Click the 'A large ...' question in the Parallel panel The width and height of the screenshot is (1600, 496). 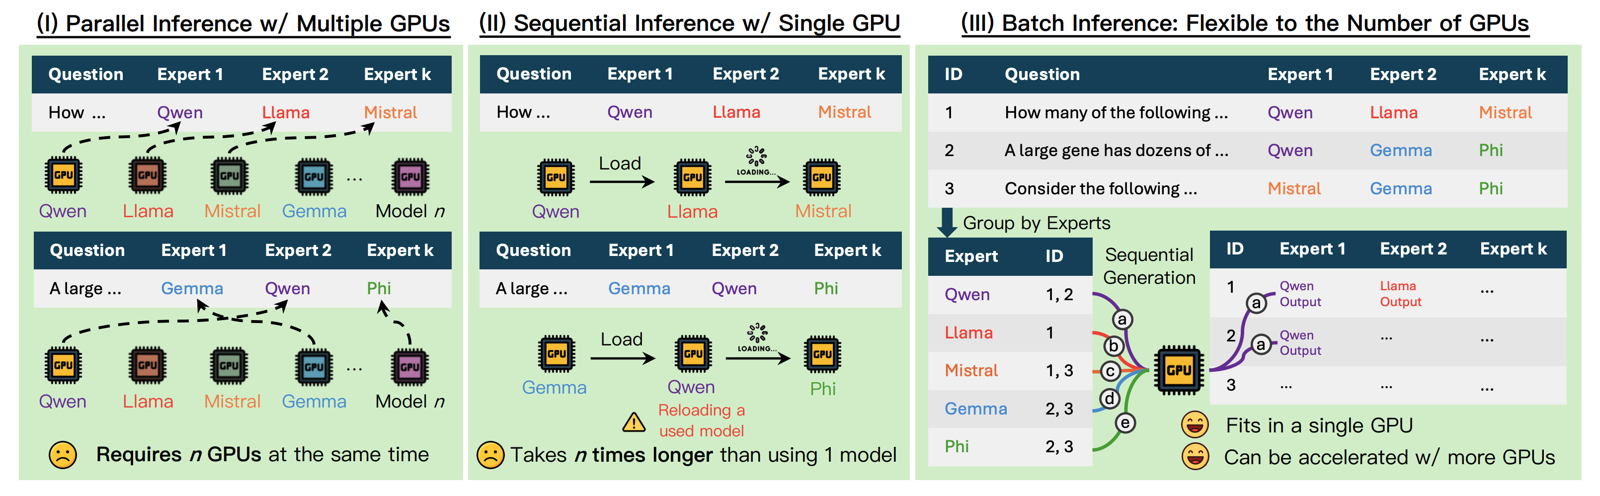point(85,288)
